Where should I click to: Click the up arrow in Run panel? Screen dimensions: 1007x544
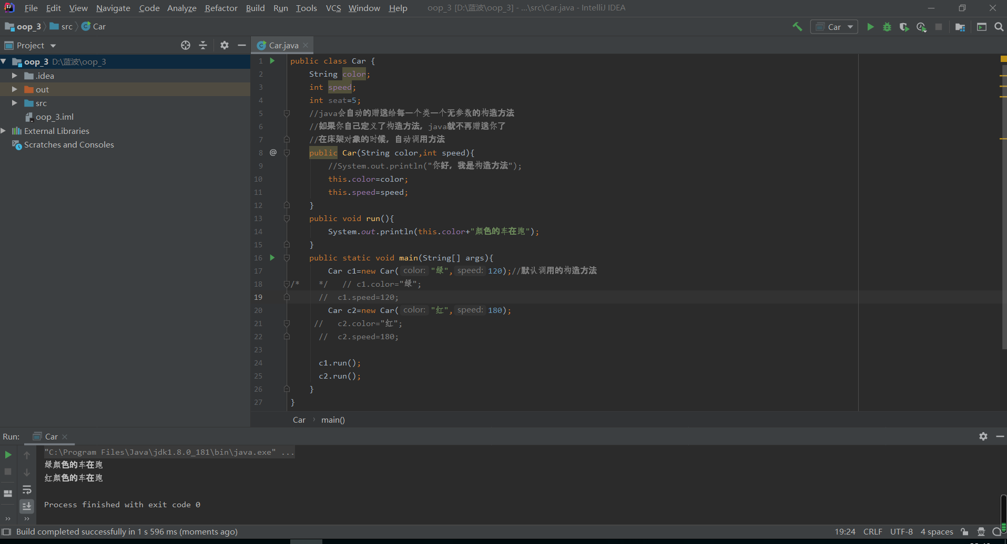point(27,455)
